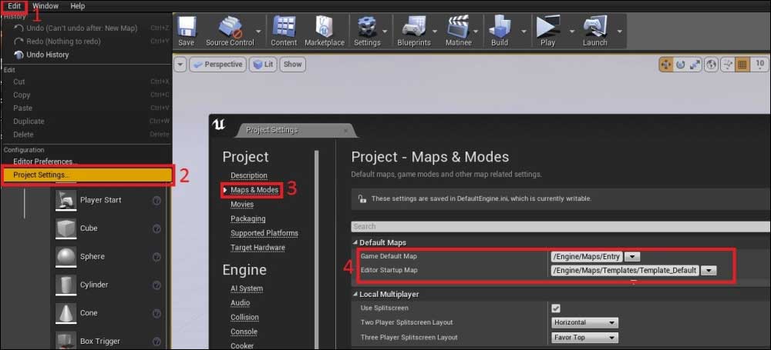Open the Help menu
This screenshot has width=771, height=350.
[x=78, y=6]
